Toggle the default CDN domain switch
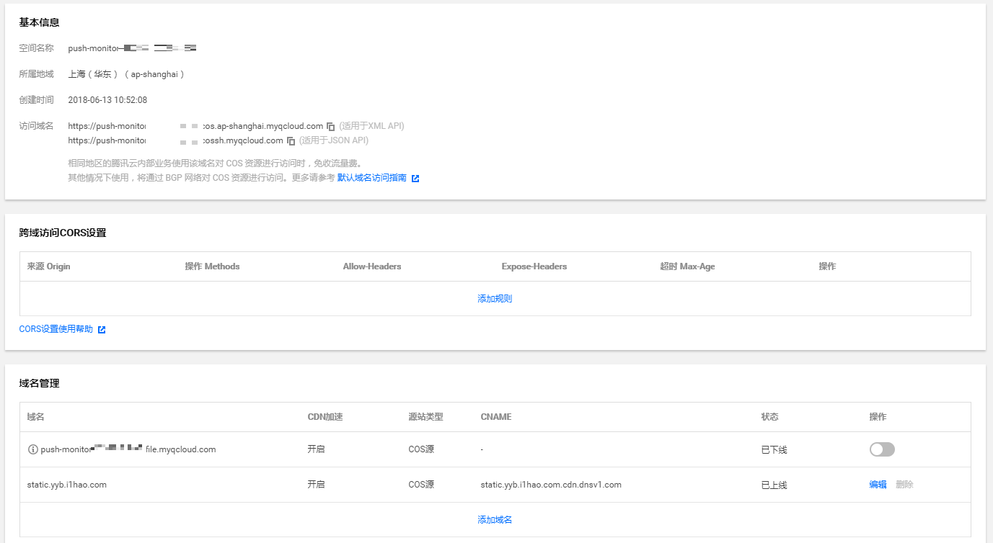This screenshot has height=543, width=993. point(882,449)
